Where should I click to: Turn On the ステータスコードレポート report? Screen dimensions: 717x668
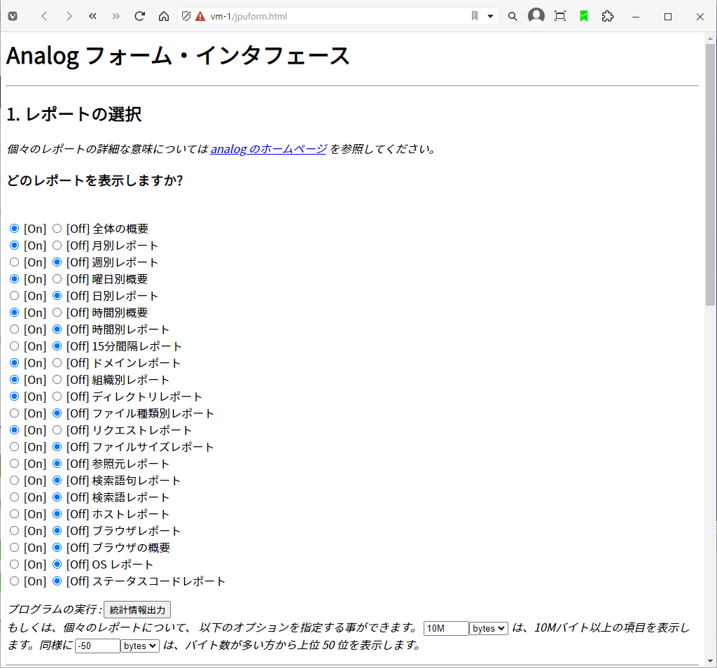(14, 581)
